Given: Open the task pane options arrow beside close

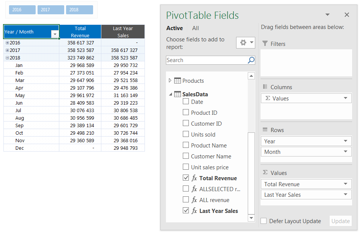Looking at the screenshot, I should click(327, 15).
